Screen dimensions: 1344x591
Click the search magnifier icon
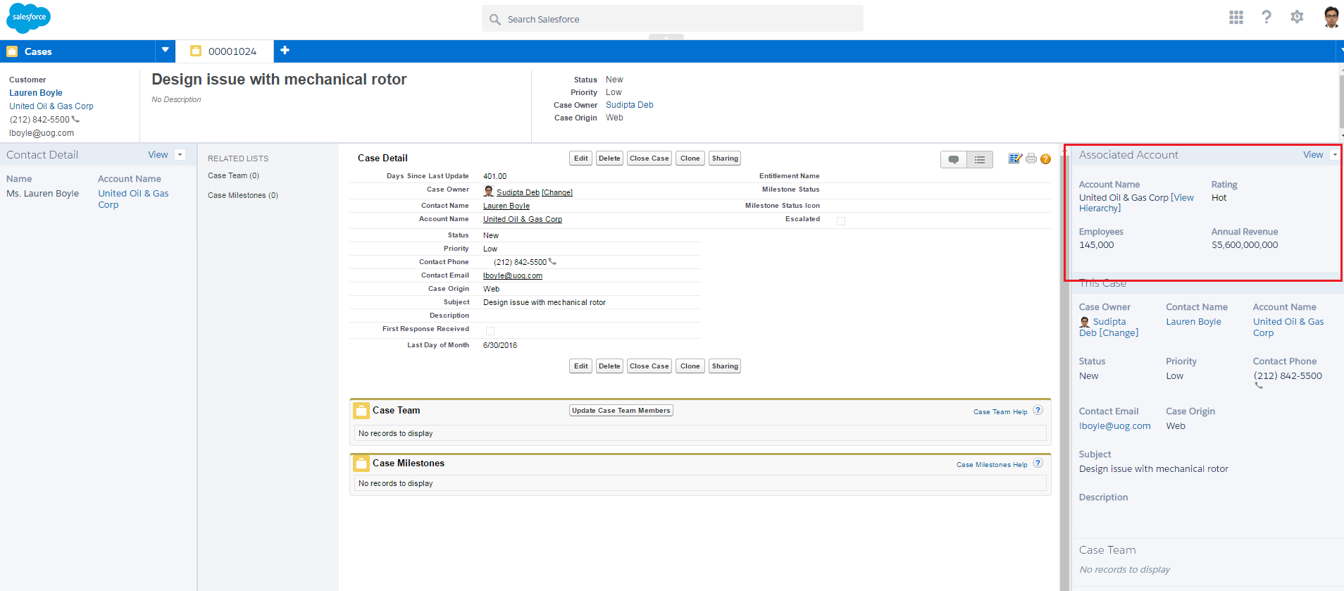pos(495,20)
